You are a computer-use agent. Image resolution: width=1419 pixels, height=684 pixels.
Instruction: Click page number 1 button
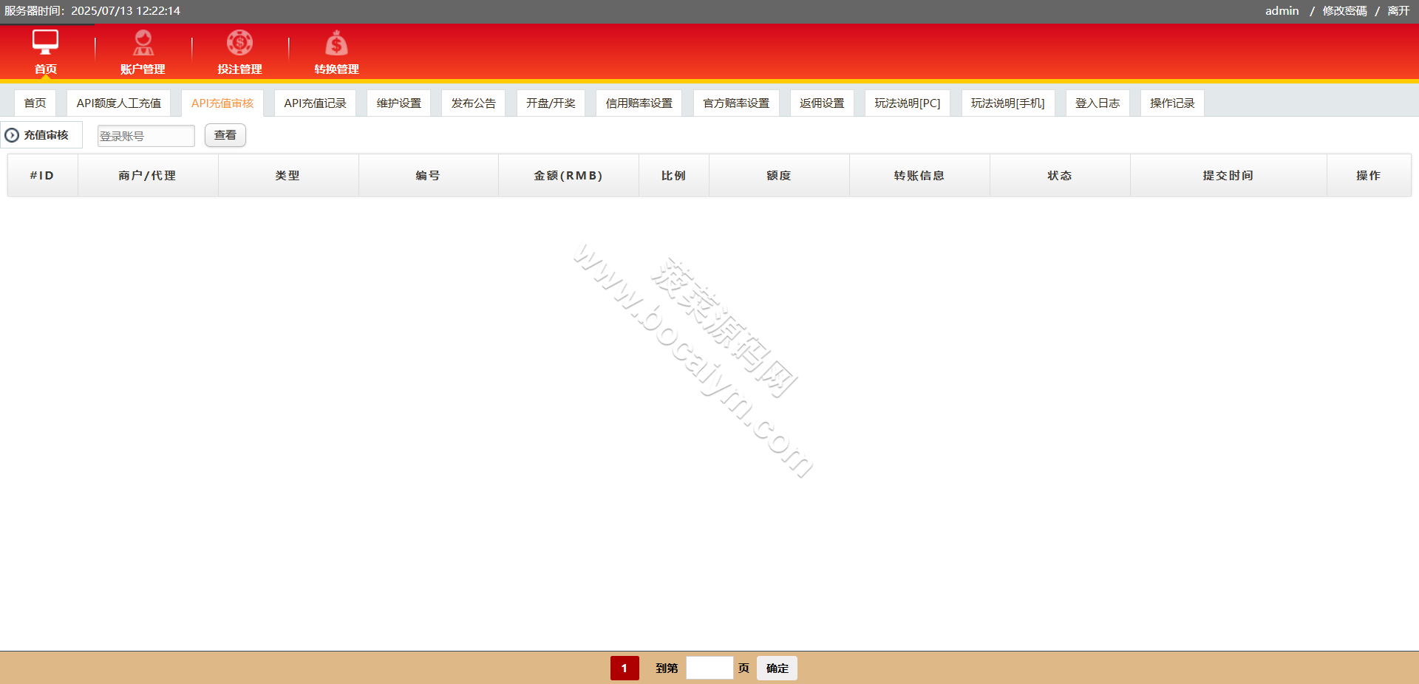[625, 668]
